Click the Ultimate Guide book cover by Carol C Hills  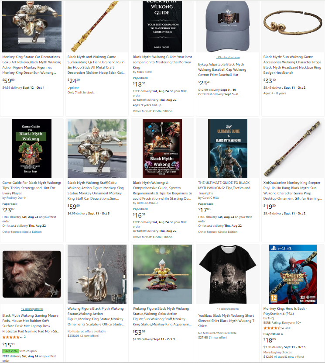click(x=228, y=149)
